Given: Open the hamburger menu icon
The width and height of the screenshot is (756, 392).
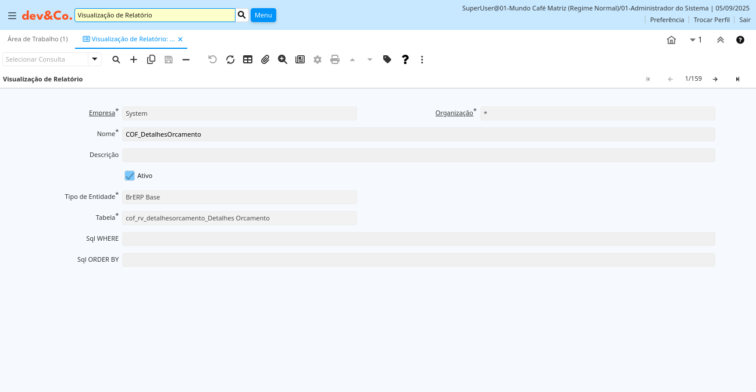Looking at the screenshot, I should point(12,16).
